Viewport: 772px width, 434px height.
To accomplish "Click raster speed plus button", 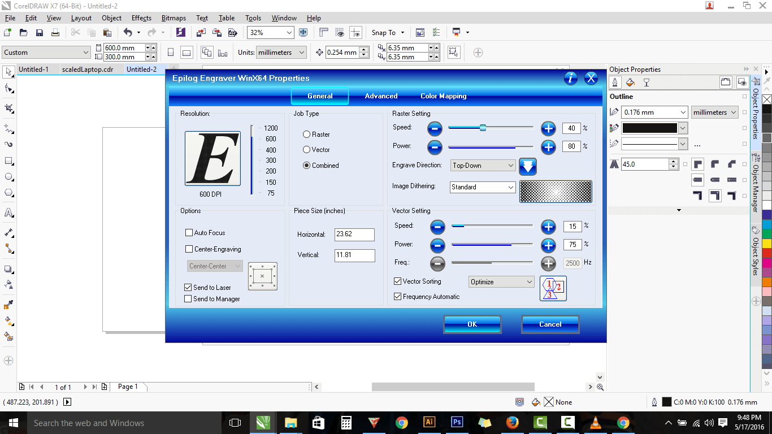I will (x=548, y=128).
